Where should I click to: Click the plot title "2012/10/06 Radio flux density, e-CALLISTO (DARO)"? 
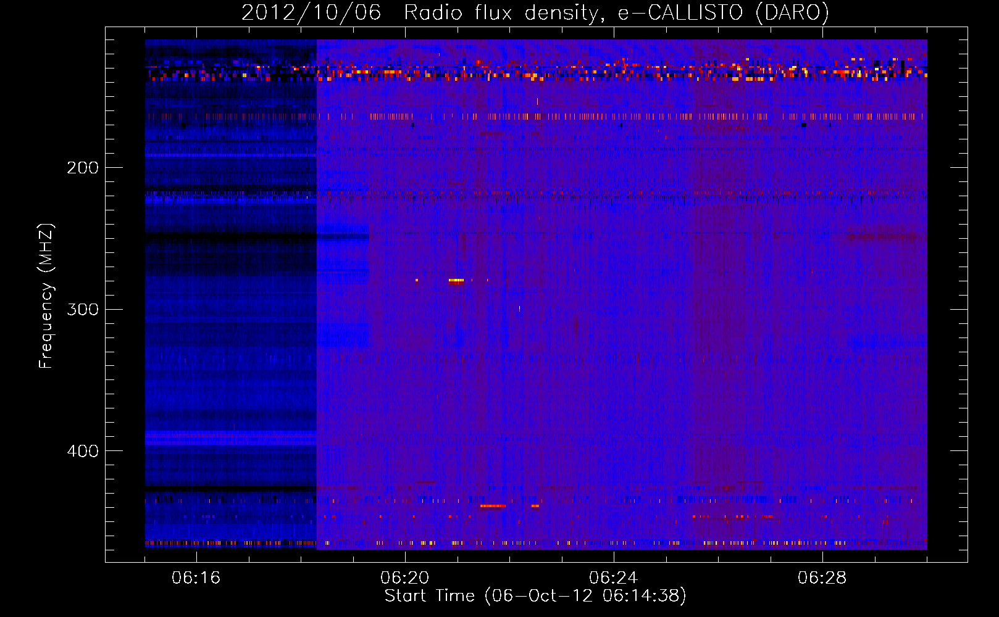(x=535, y=12)
